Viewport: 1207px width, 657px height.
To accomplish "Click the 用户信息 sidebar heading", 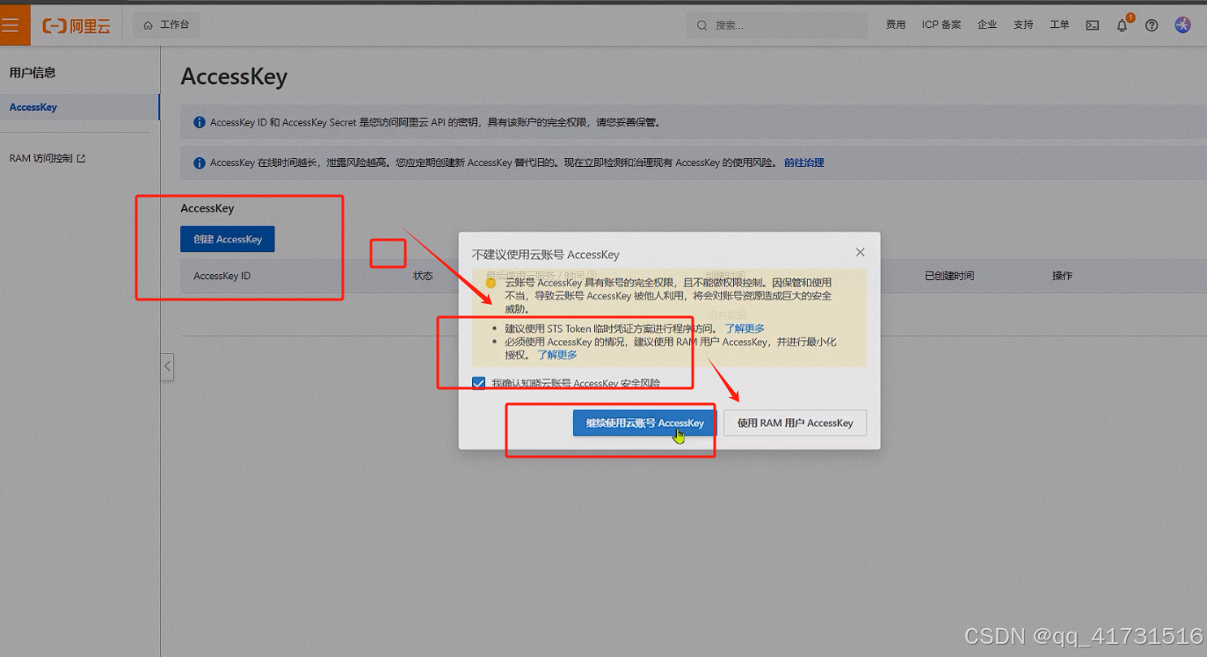I will coord(33,73).
